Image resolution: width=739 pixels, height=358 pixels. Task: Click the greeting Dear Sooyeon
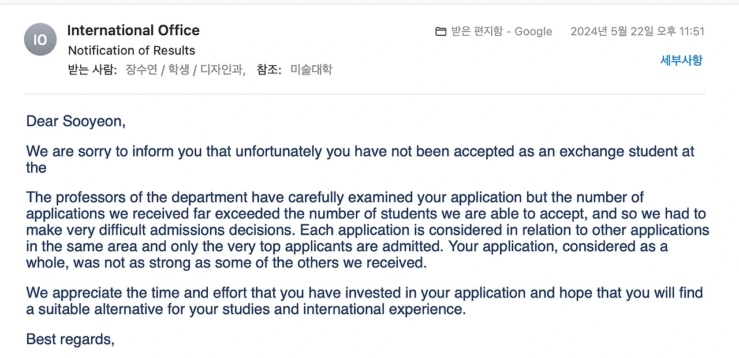click(76, 122)
